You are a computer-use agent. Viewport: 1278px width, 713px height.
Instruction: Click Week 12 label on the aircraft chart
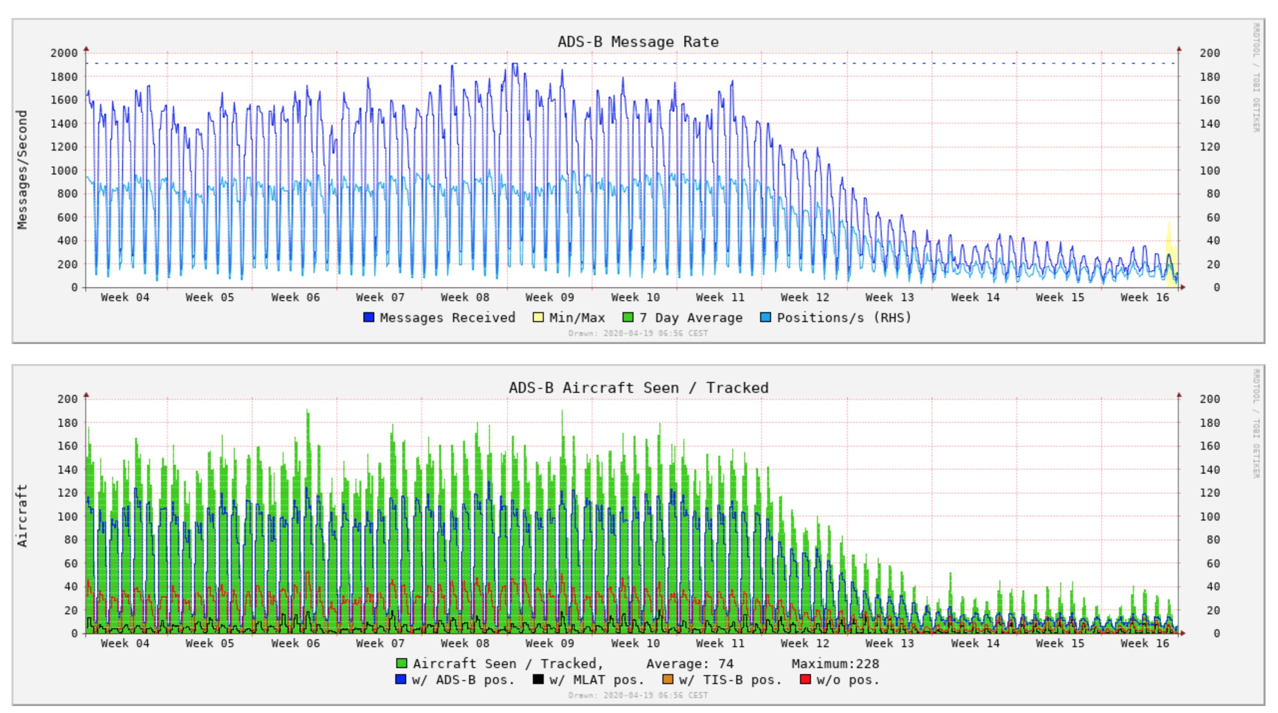(x=804, y=643)
